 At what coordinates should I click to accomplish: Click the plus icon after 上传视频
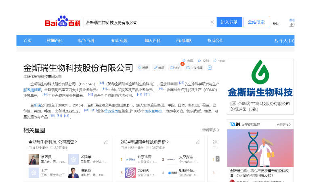pyautogui.click(x=210, y=67)
